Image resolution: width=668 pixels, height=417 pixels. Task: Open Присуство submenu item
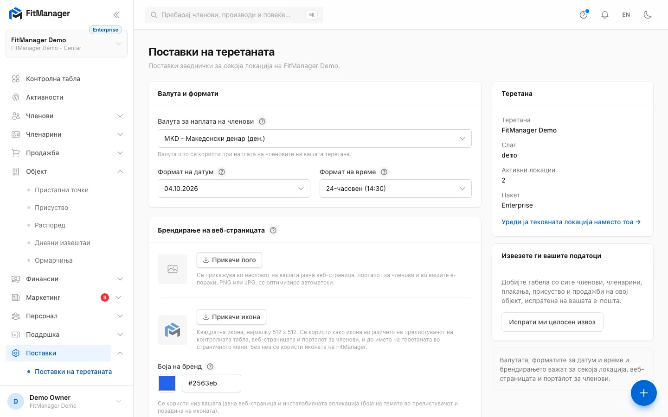pos(51,208)
